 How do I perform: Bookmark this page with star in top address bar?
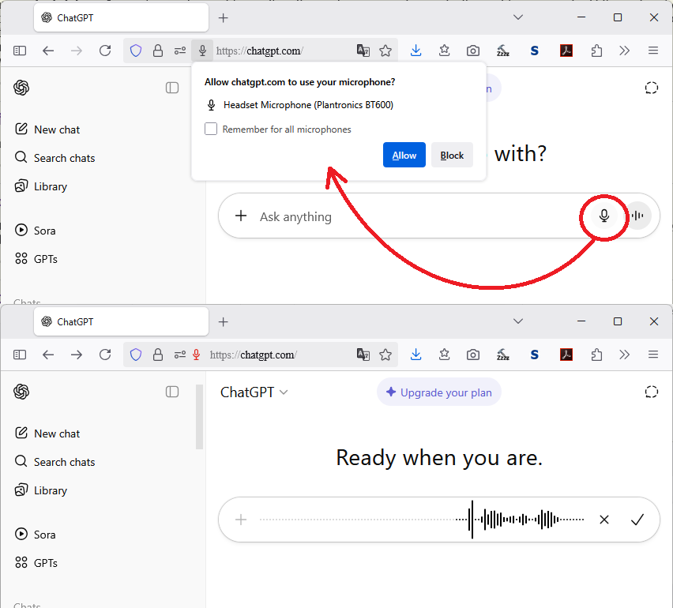(385, 51)
